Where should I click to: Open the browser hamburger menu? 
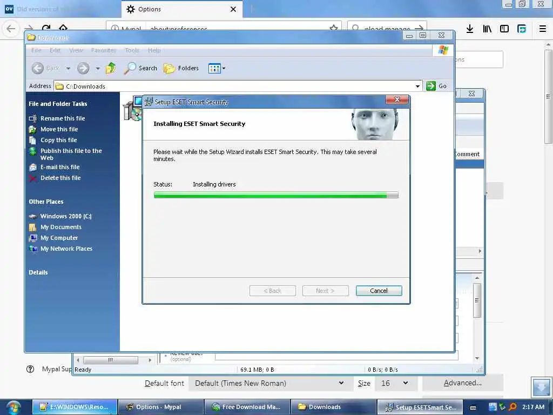click(543, 29)
